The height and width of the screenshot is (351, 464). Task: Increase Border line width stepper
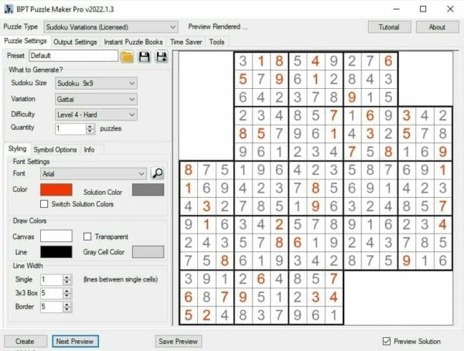67,304
